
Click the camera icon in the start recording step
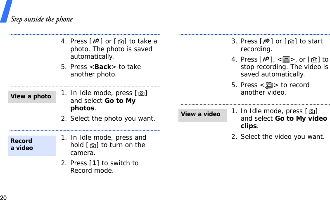click(292, 42)
